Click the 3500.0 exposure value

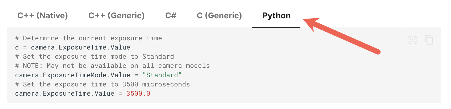click(x=138, y=94)
